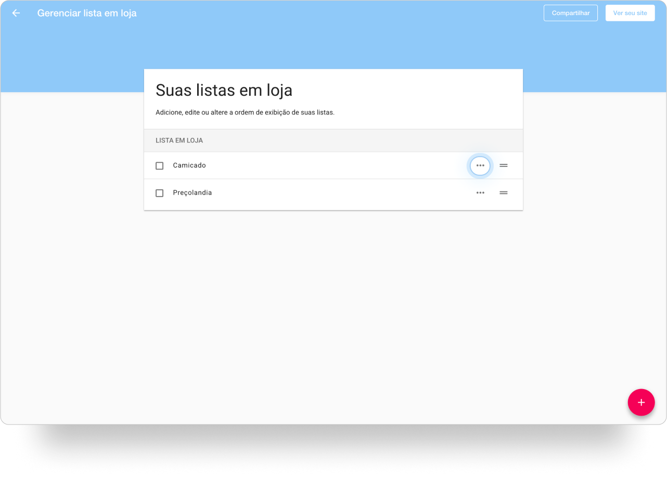Click the Ver seu site button
Screen dimensions: 667x477
click(630, 13)
